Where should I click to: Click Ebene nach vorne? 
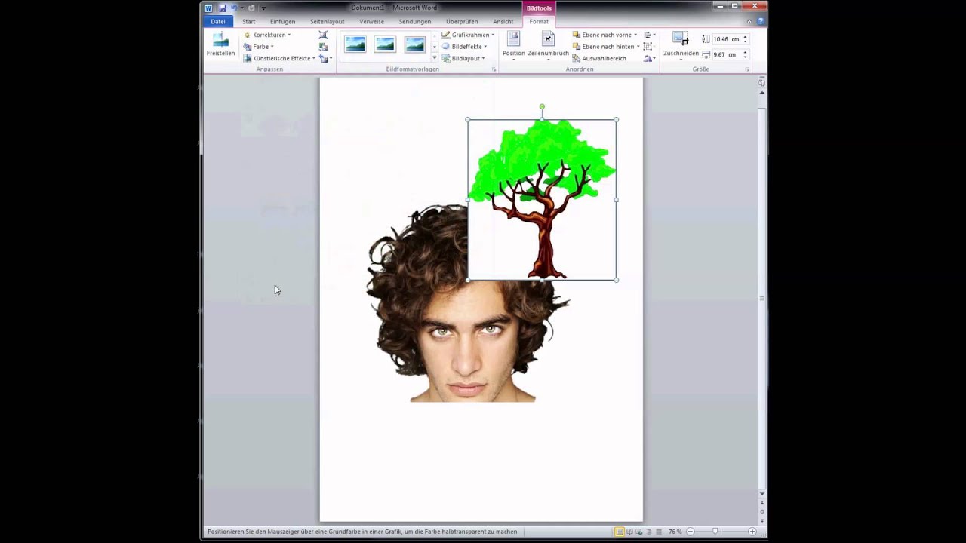click(x=604, y=35)
